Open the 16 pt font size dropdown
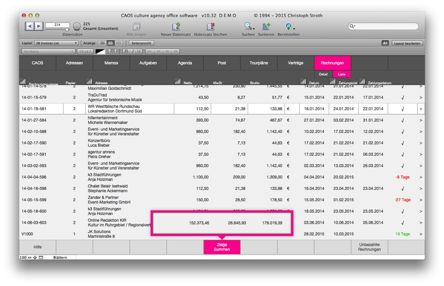 pos(85,51)
